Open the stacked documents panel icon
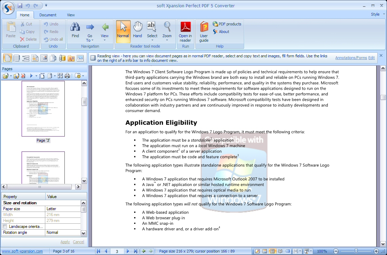Image resolution: width=387 pixels, height=255 pixels. [x=53, y=58]
